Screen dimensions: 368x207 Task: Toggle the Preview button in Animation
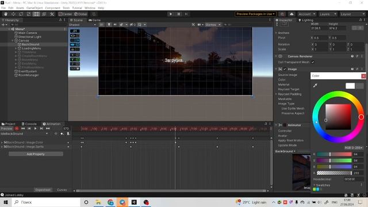[6, 128]
